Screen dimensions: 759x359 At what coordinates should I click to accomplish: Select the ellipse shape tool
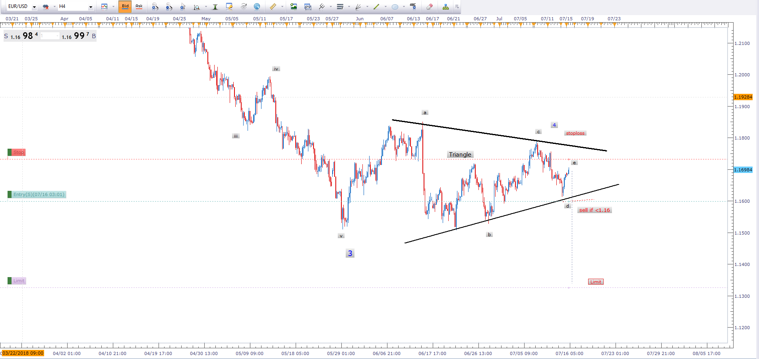click(x=395, y=6)
